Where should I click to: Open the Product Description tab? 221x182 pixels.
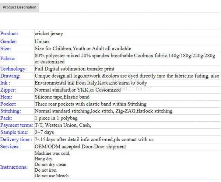(x=20, y=7)
